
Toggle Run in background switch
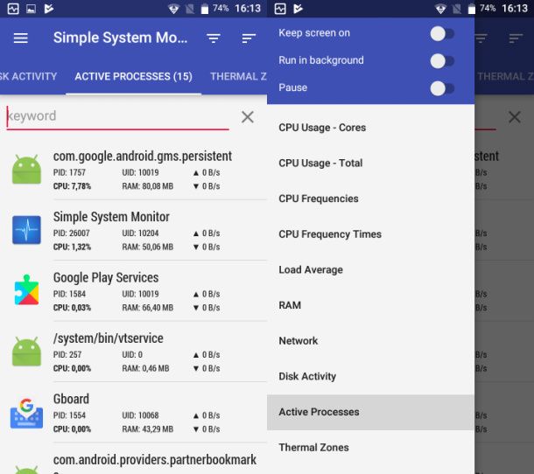tap(442, 61)
